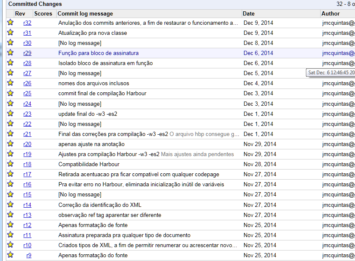
Task: Go to revision r16 details
Action: coord(27,184)
